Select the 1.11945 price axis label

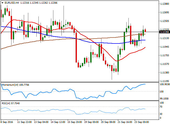165,47
